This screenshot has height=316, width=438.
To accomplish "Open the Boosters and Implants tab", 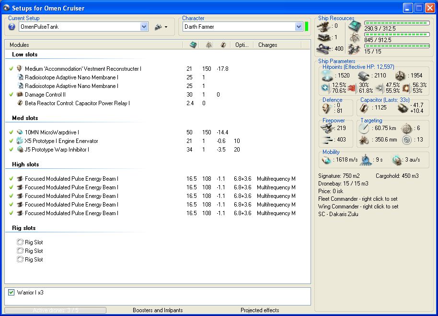I will 158,310.
